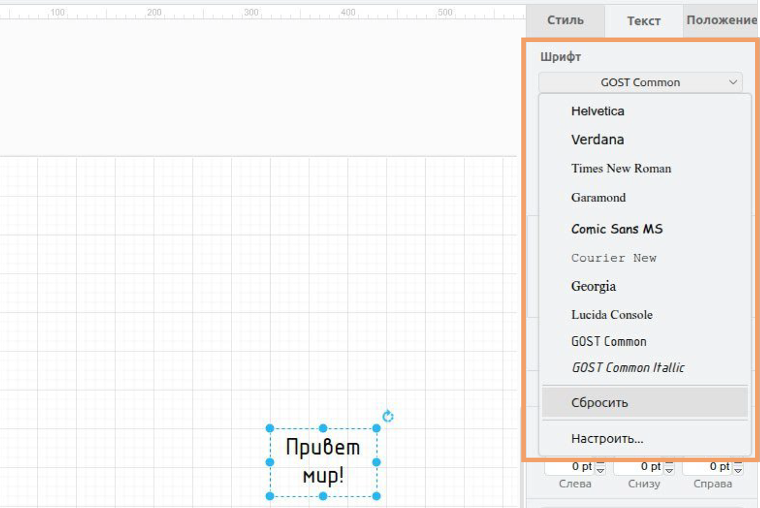The height and width of the screenshot is (508, 760).
Task: Click the top-middle resize handle of the text box
Action: [323, 428]
